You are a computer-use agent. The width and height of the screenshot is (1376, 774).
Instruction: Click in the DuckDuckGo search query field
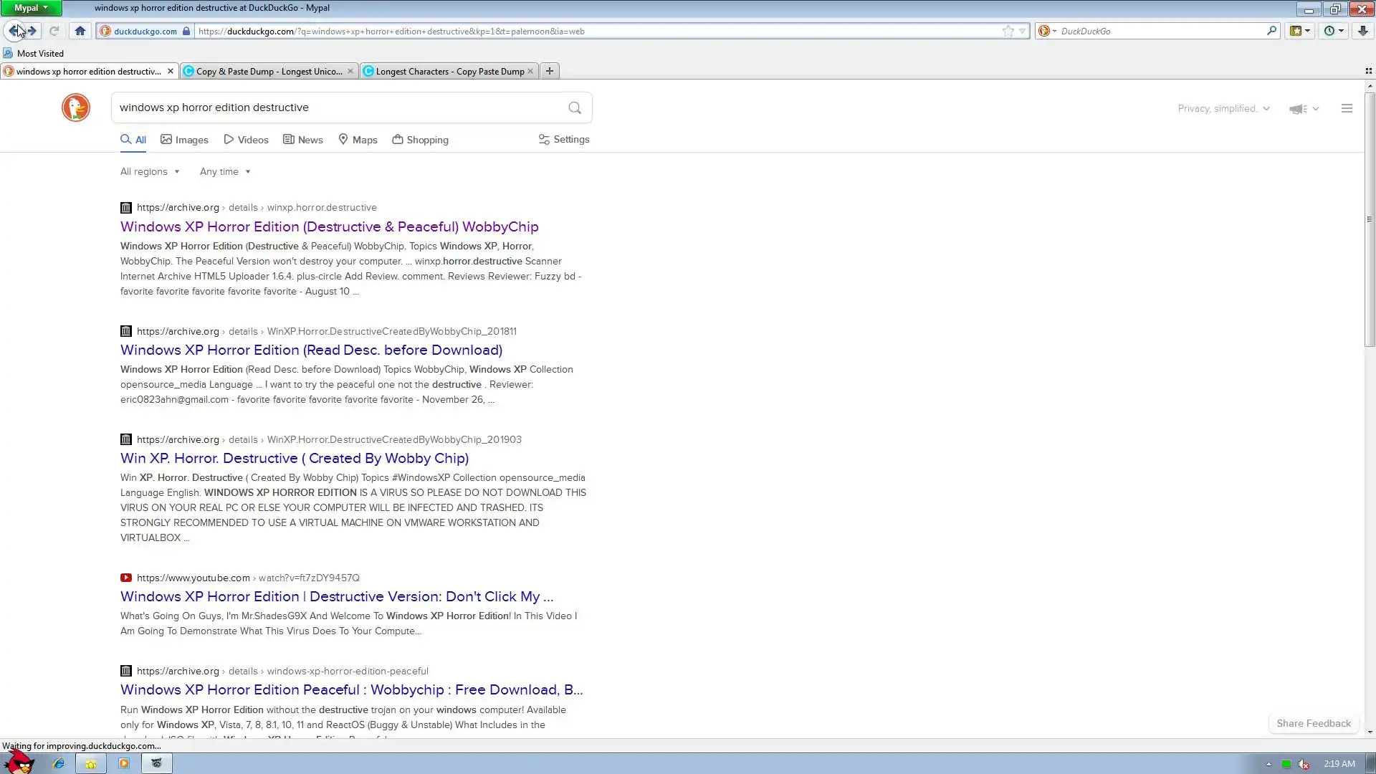point(337,107)
